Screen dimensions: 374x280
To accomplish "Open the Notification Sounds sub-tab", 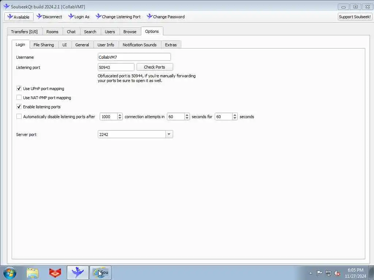I will [140, 45].
